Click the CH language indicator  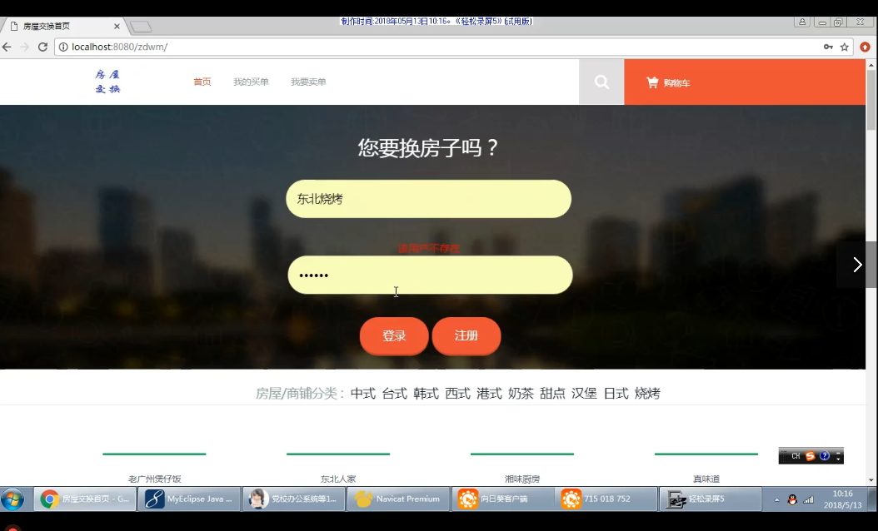point(796,456)
